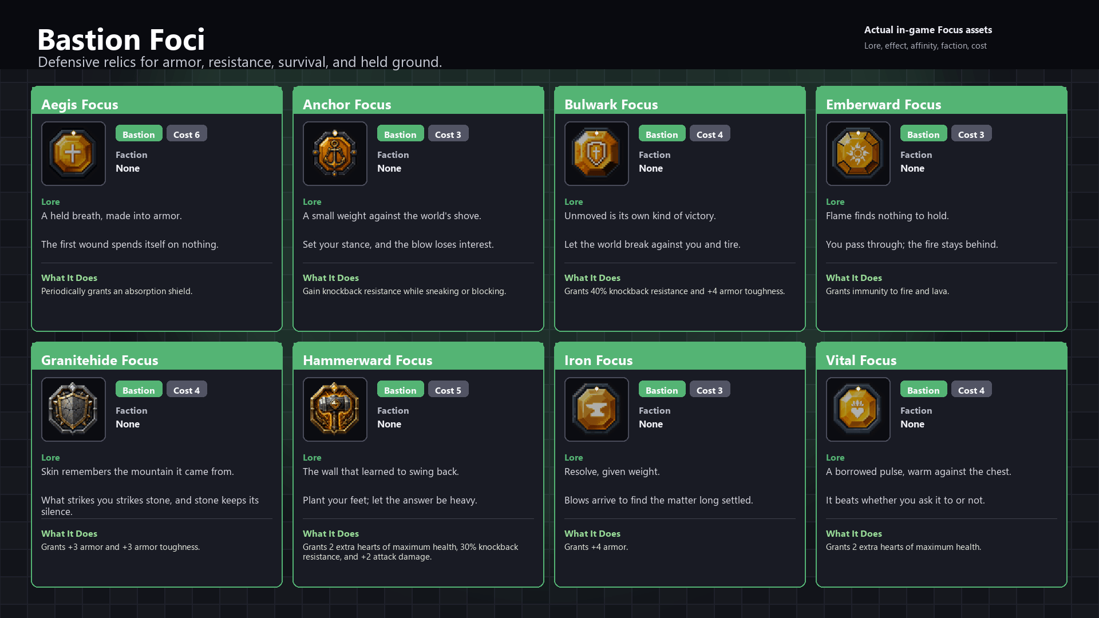Image resolution: width=1099 pixels, height=618 pixels.
Task: Select the Hammerward Focus hammer icon
Action: coord(335,409)
